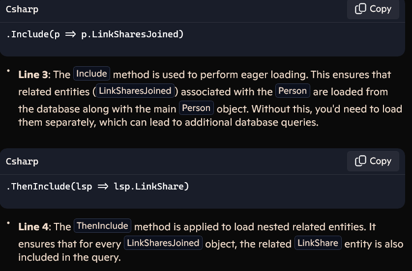The height and width of the screenshot is (271, 412).
Task: Click the copy icon for the .ThenInclude code block
Action: point(360,161)
